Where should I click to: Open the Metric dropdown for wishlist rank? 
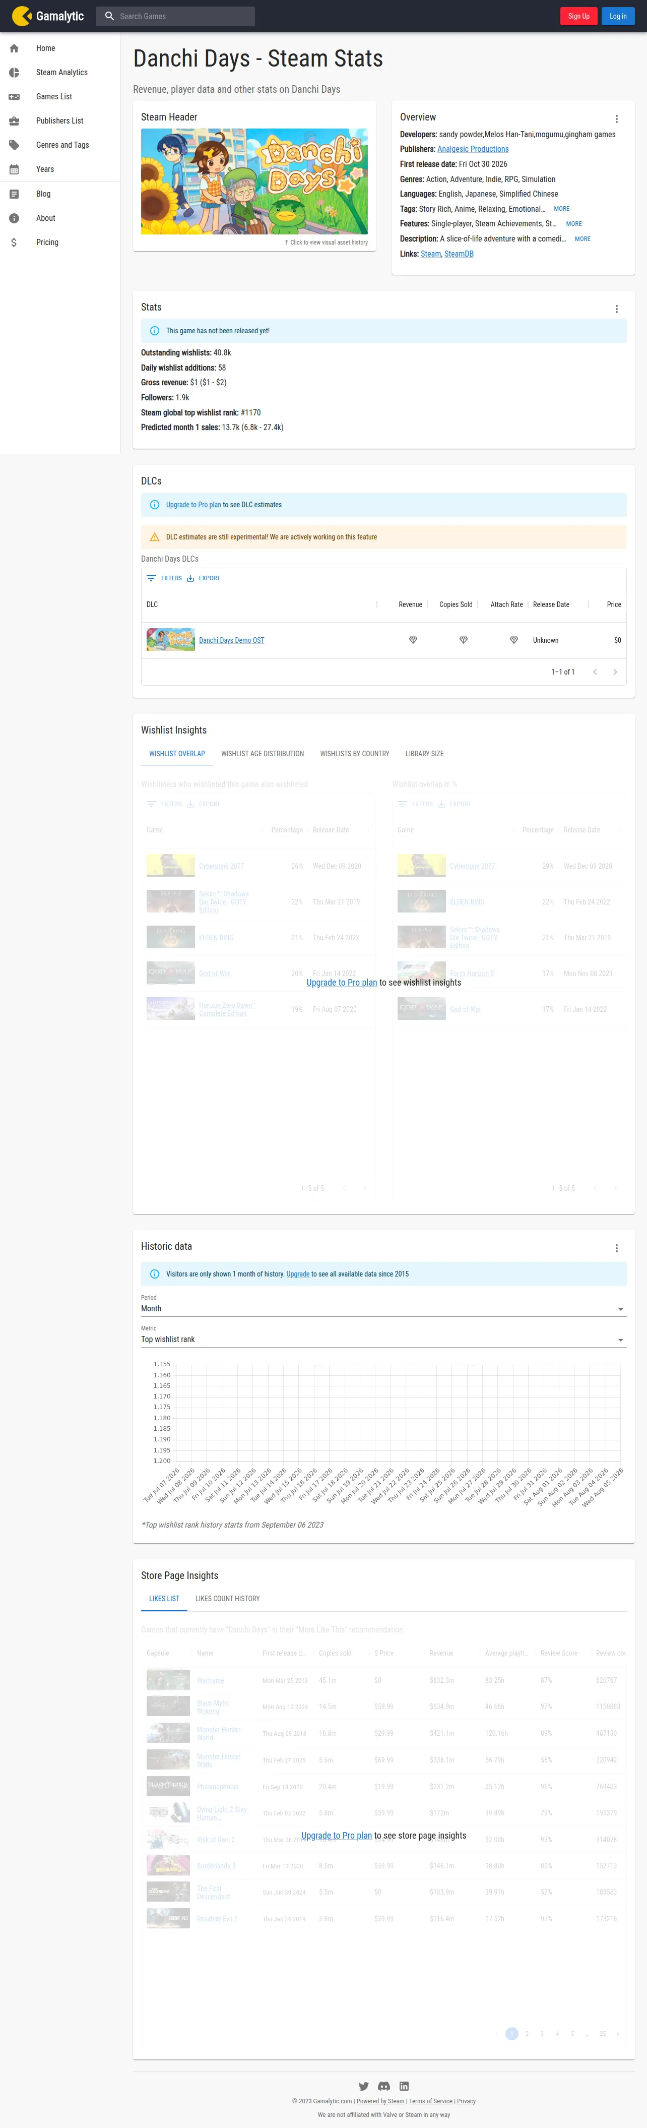pos(384,1339)
